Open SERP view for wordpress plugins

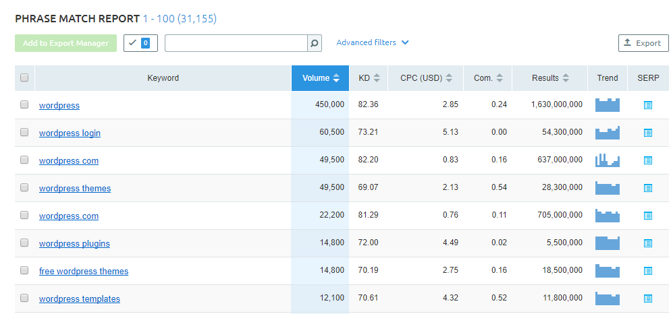(648, 243)
